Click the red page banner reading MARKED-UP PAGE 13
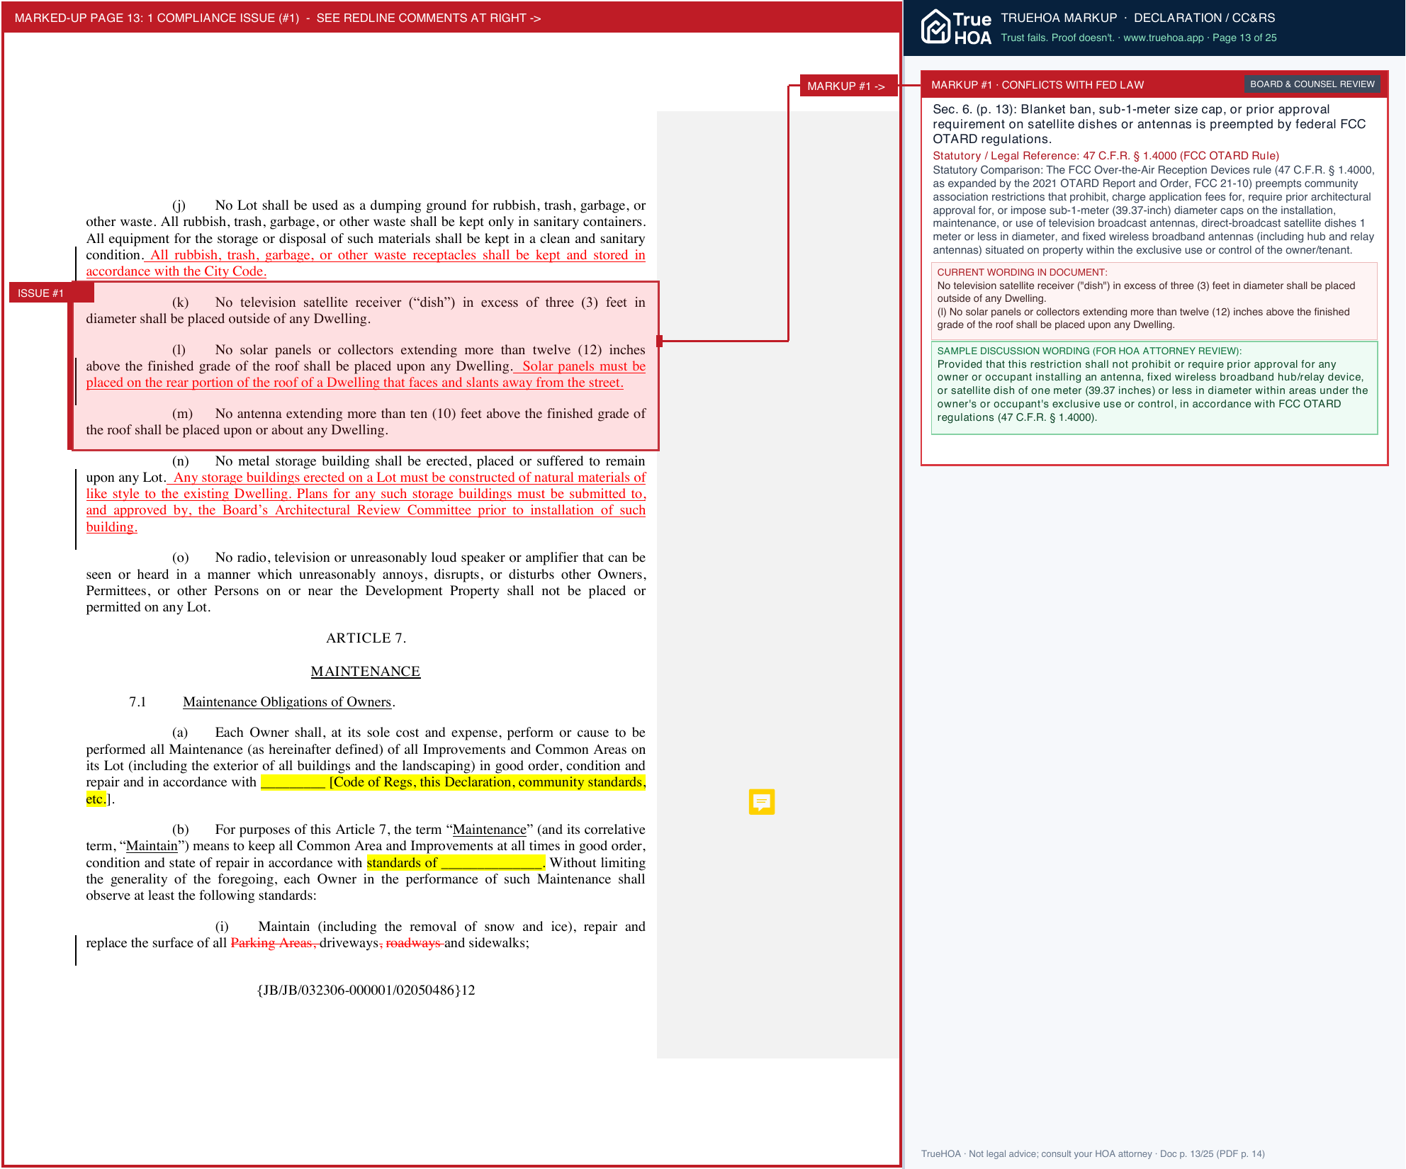 click(451, 18)
